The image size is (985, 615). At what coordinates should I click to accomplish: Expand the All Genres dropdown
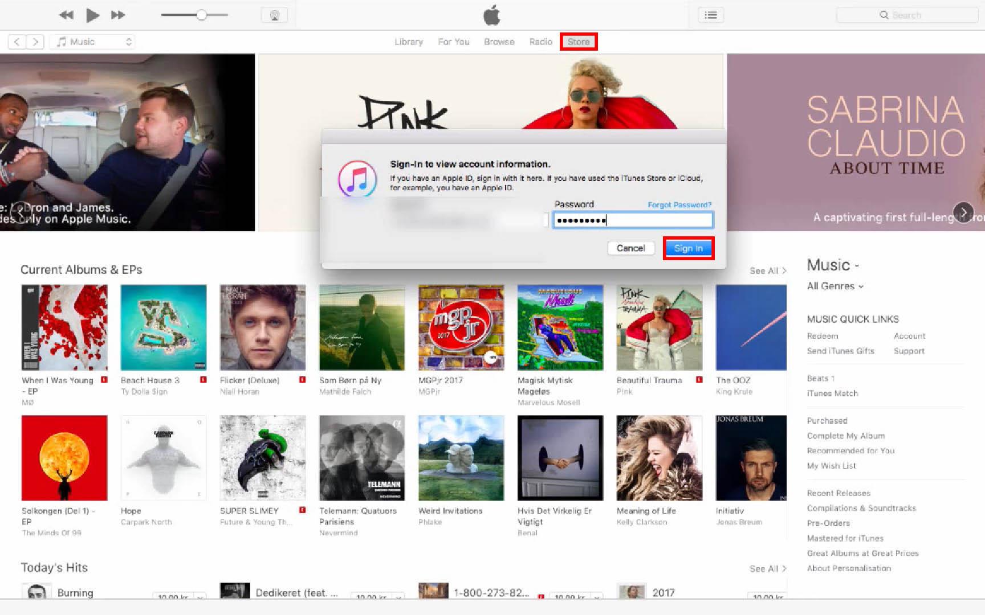[835, 286]
